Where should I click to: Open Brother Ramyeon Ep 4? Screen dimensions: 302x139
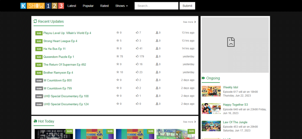58,72
